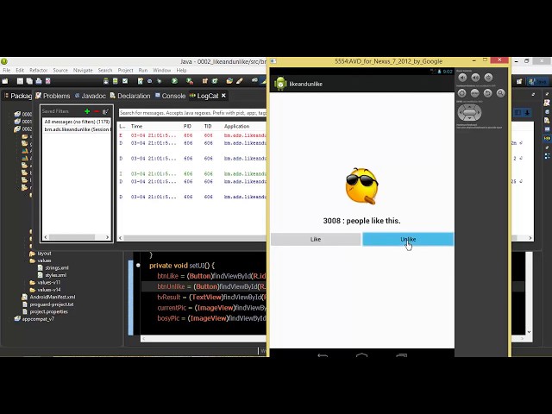
Task: Click the Save toolbar icon
Action: [20, 81]
